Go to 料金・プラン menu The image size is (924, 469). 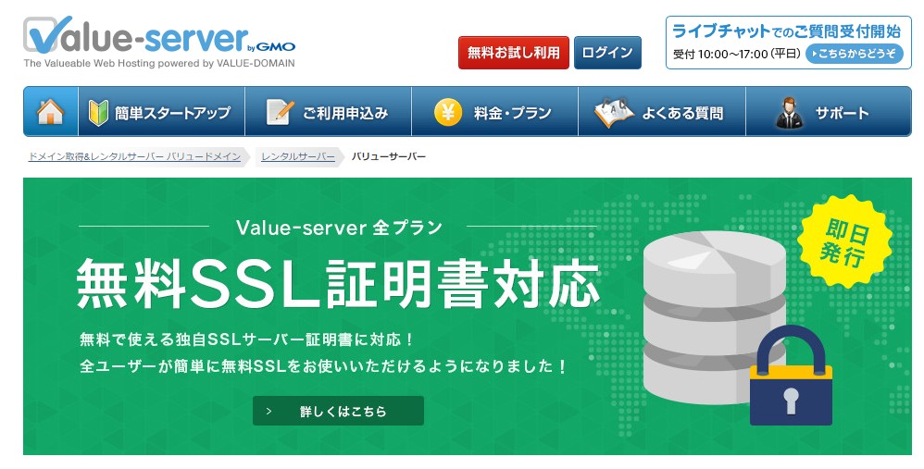point(495,111)
